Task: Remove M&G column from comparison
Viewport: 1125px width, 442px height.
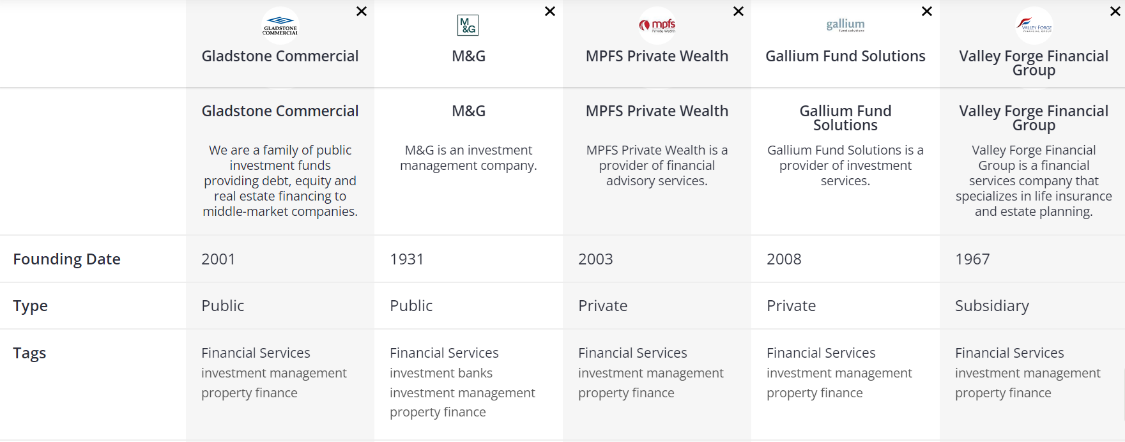Action: (x=550, y=11)
